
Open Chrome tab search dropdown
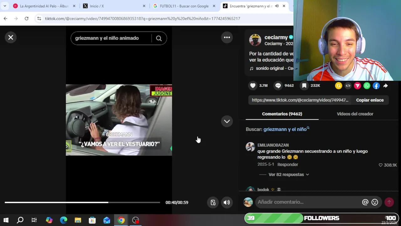pyautogui.click(x=5, y=6)
